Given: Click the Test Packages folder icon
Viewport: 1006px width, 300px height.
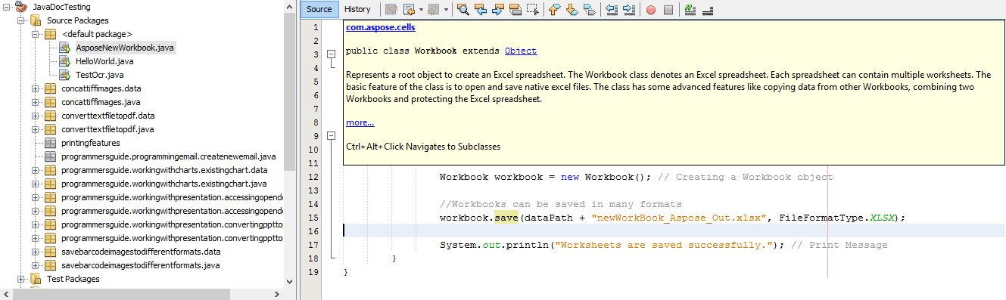Looking at the screenshot, I should [x=36, y=279].
